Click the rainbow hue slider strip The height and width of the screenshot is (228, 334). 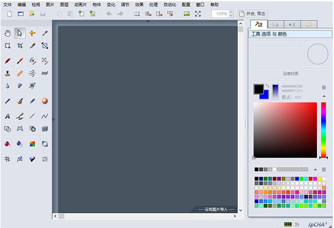(x=323, y=130)
